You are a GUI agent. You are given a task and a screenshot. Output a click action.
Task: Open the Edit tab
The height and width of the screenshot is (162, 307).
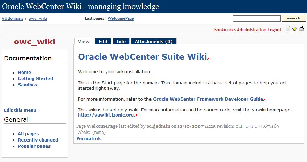[x=103, y=41]
